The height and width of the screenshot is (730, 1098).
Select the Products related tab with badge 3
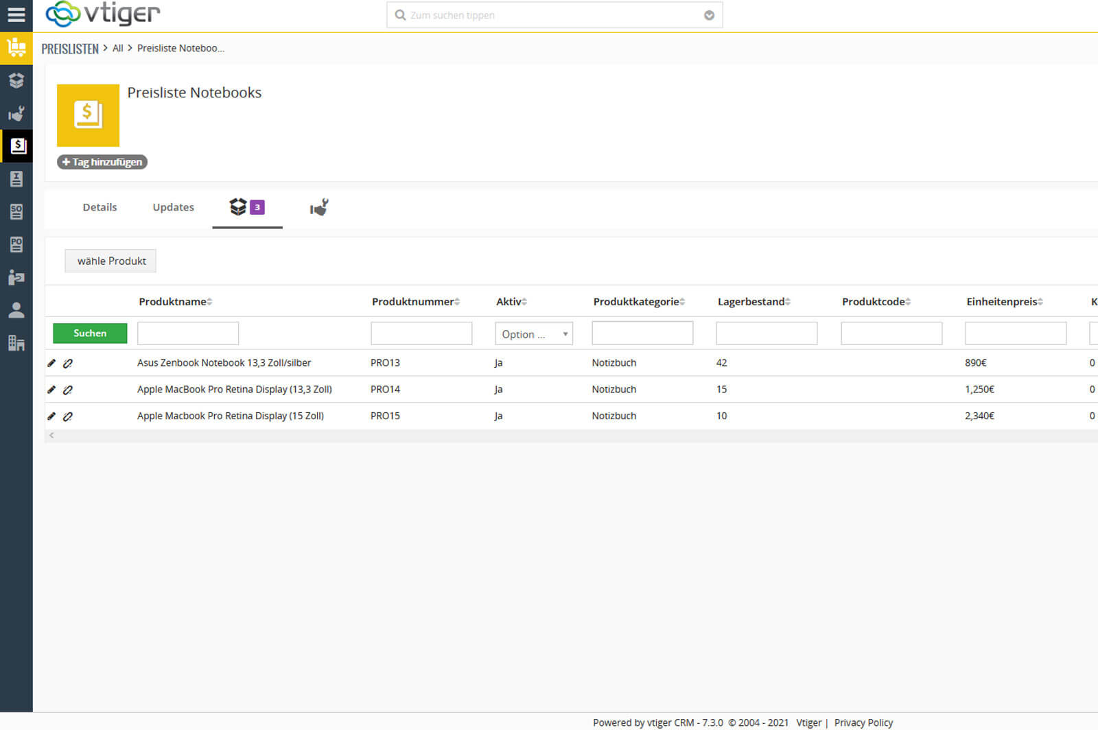[247, 207]
